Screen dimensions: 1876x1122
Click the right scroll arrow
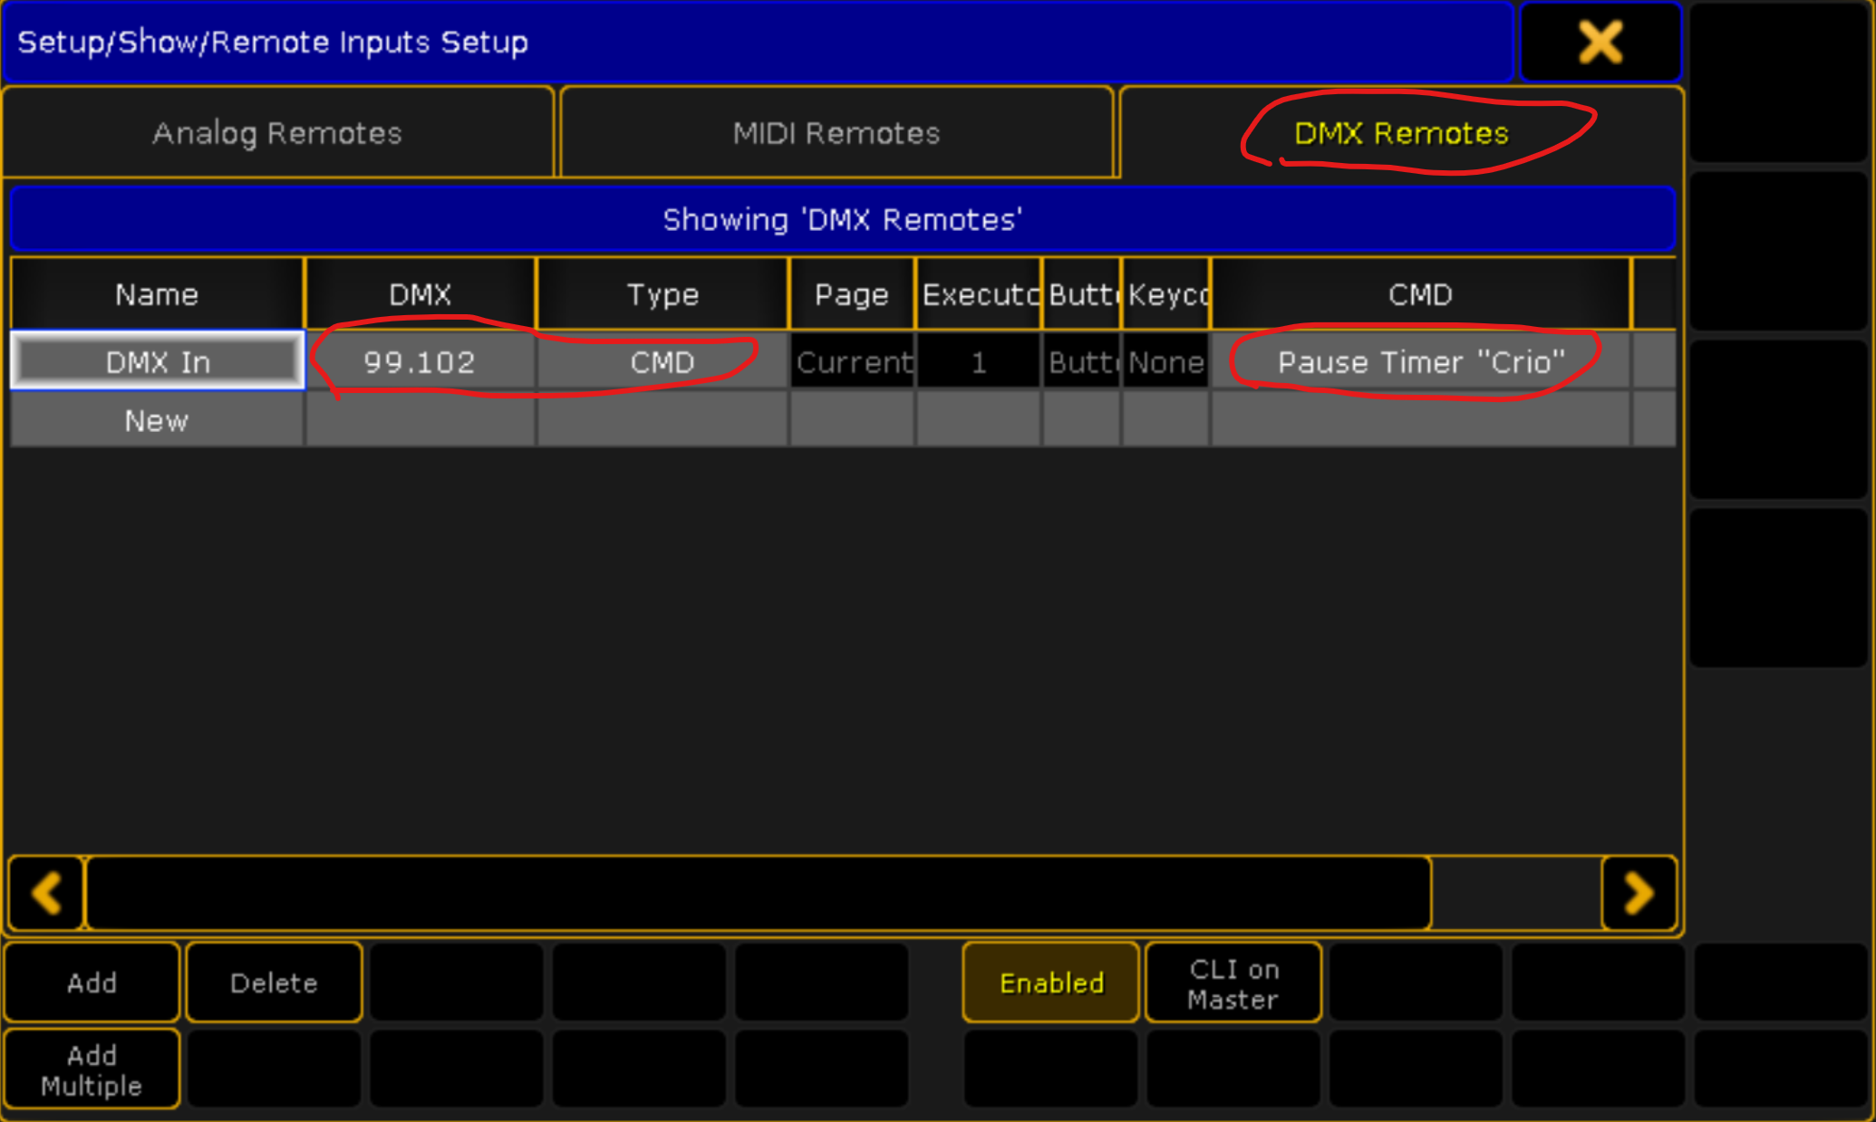(1639, 893)
